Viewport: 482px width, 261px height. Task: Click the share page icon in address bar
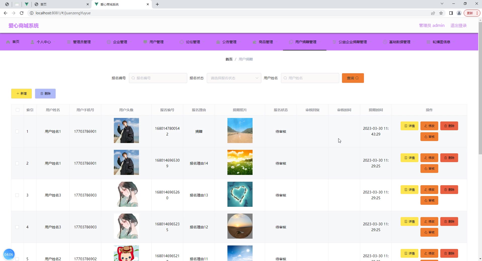click(x=433, y=13)
